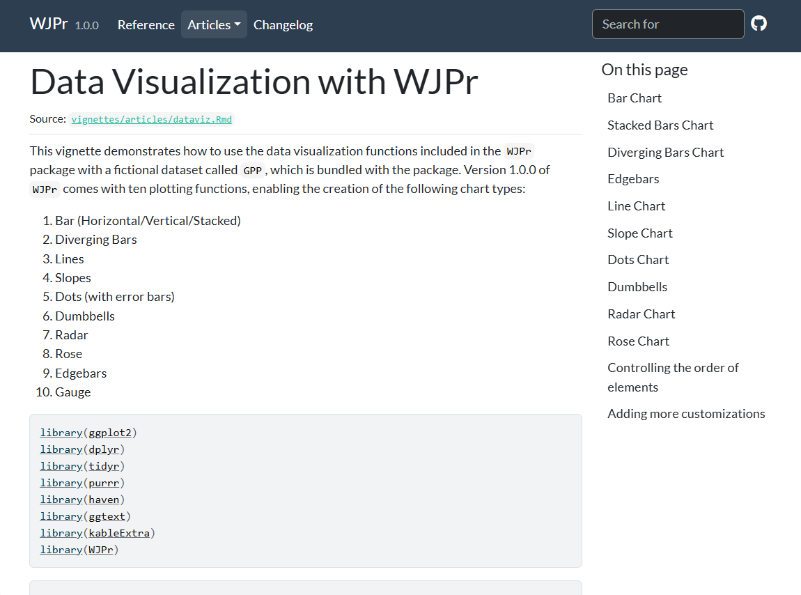Image resolution: width=801 pixels, height=595 pixels.
Task: Open the kableExtra package link in code
Action: [x=119, y=533]
